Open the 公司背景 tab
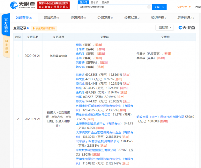Image resolution: width=201 pixels, height=168 pixels. point(24,17)
